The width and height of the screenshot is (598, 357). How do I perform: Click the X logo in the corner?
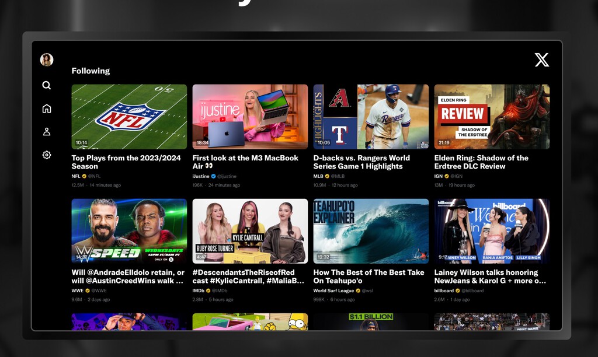(541, 60)
